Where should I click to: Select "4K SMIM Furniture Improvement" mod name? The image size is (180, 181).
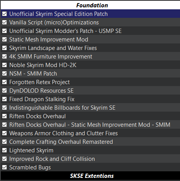(51, 57)
